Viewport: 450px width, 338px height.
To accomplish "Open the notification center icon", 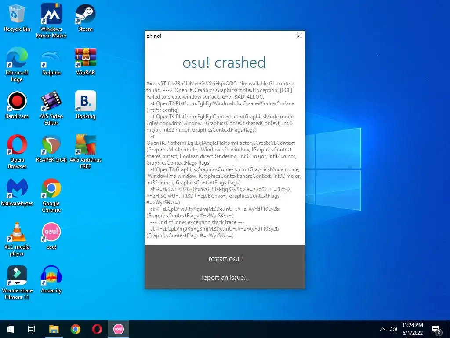I will pos(436,330).
